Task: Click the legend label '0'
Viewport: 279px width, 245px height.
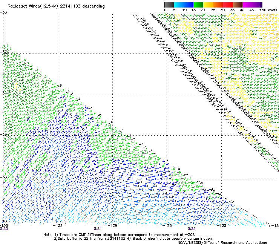Action: pyautogui.click(x=165, y=10)
